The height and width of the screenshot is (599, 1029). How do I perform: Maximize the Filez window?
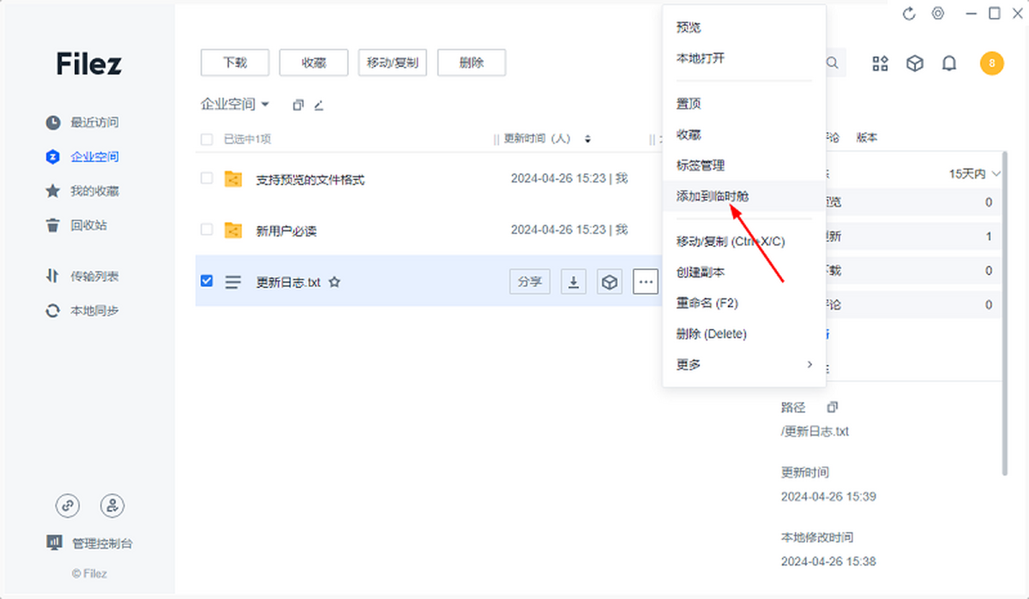[x=995, y=14]
